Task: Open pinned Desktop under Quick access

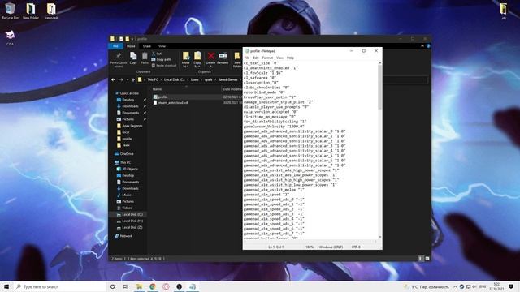Action: 128,100
